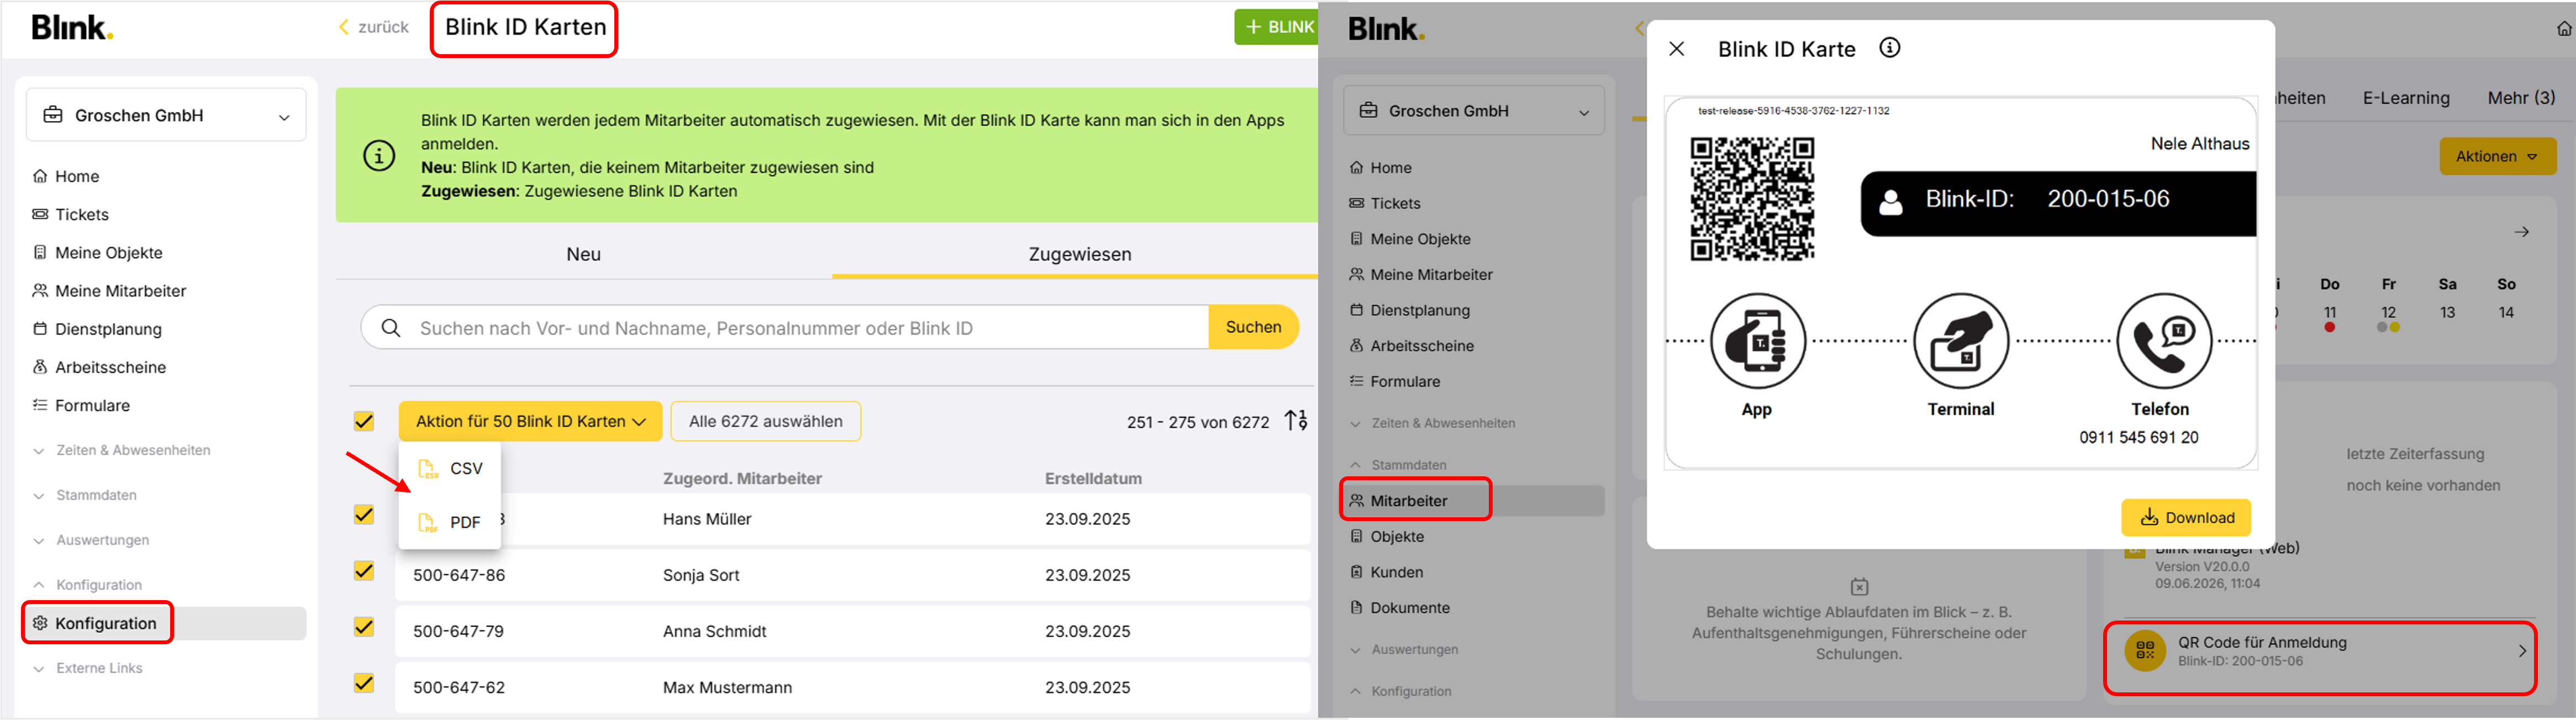Click the Home icon in right sidebar
2576x720 pixels.
click(x=1356, y=167)
